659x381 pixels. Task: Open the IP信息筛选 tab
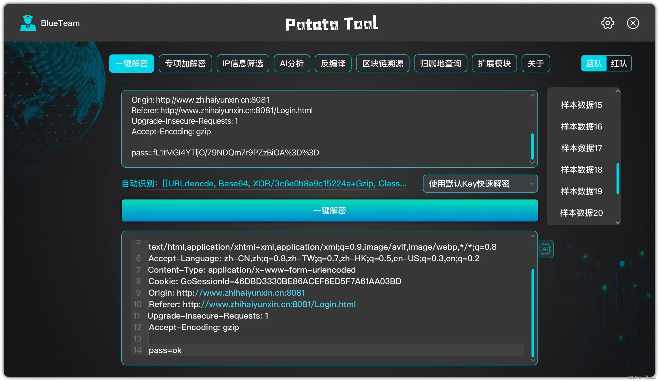coord(243,63)
